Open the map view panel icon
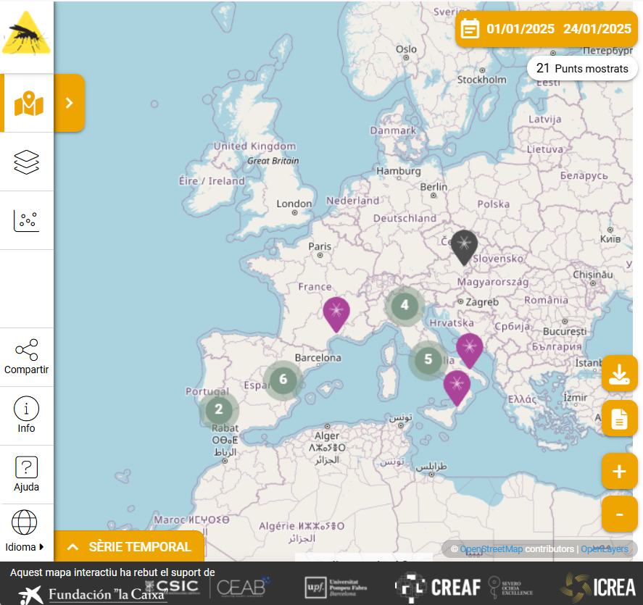The height and width of the screenshot is (605, 643). (28, 104)
